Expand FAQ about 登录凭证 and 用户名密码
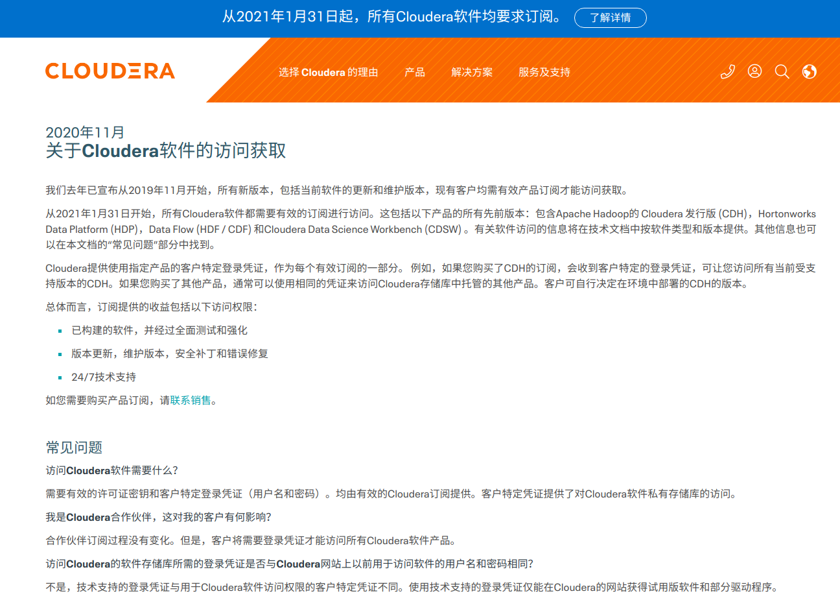This screenshot has width=840, height=598. [x=289, y=564]
